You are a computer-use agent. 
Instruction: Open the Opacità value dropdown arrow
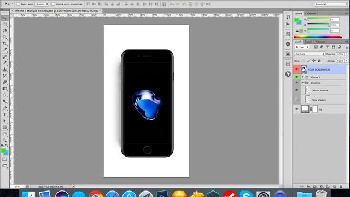tap(346, 54)
